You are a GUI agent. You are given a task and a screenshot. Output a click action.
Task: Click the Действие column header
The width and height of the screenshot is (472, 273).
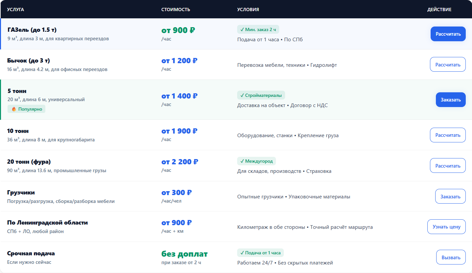point(439,9)
